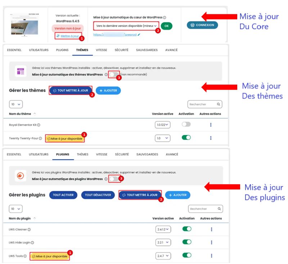Open Autres actions menu for Twenty Twenty-Four theme
The image size is (288, 264).
211,138
